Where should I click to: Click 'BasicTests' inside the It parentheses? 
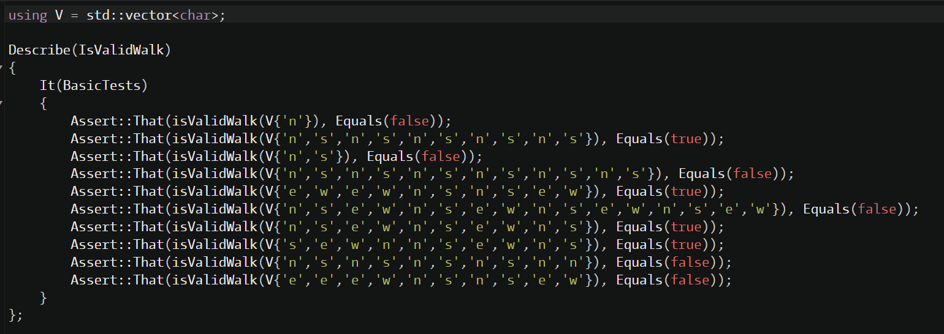tap(102, 86)
